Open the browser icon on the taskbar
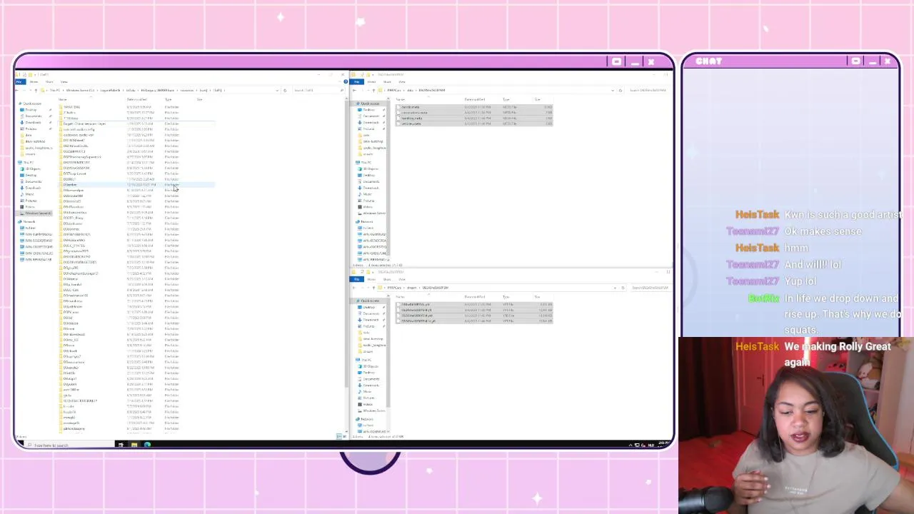914x514 pixels. point(147,445)
